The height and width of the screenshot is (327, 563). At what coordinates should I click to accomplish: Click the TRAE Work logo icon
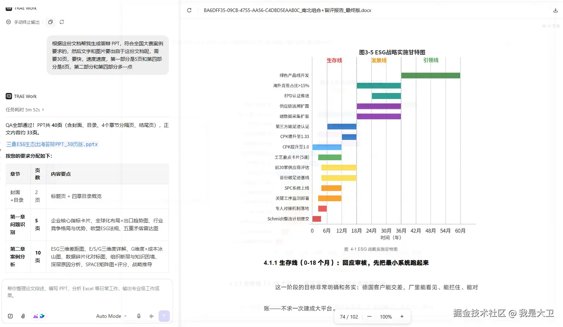[9, 96]
